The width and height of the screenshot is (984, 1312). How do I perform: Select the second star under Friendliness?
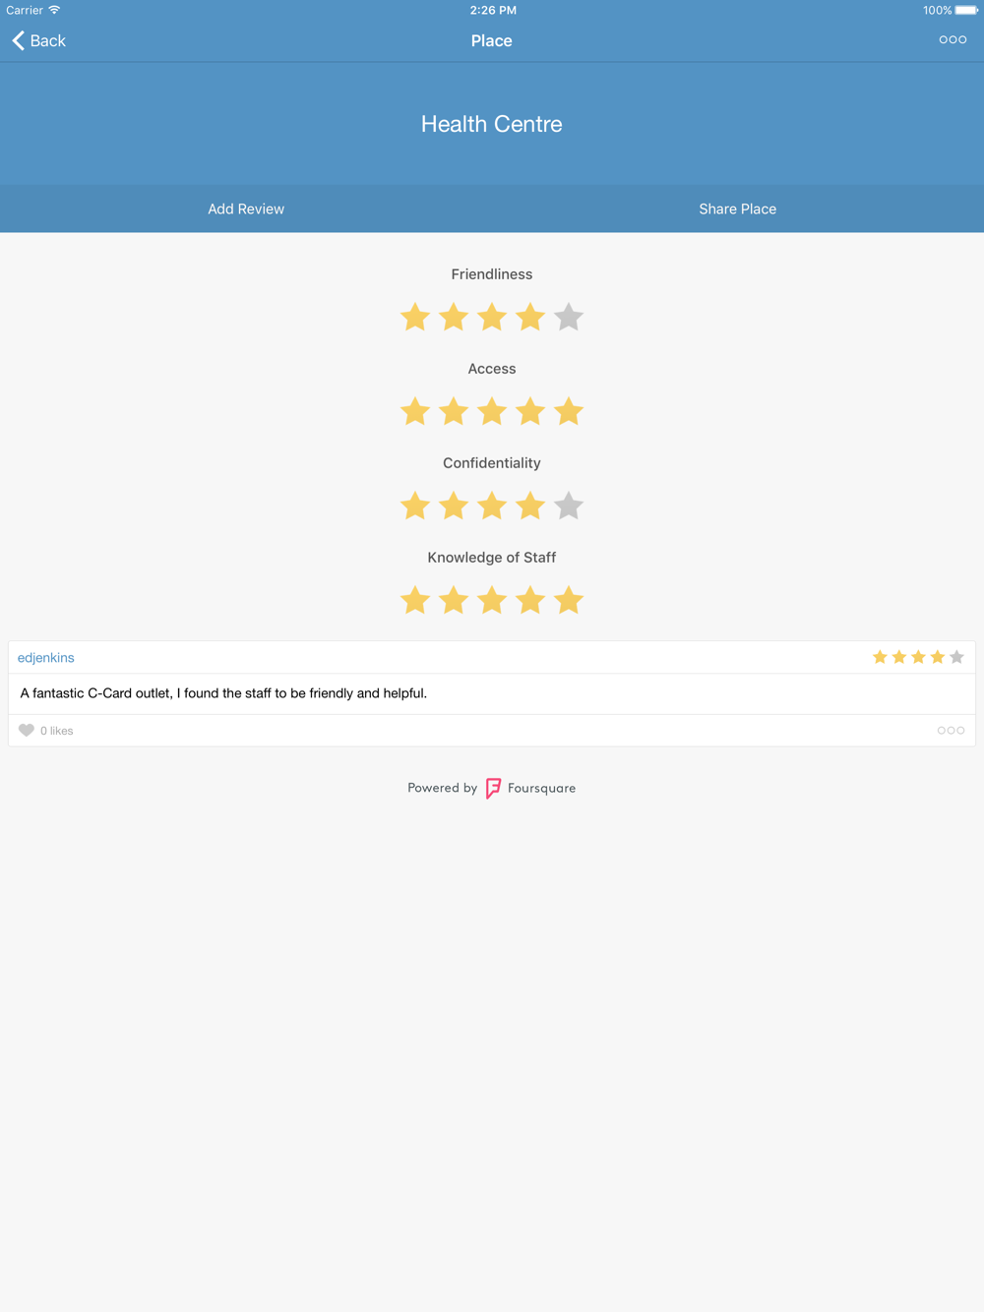[454, 317]
